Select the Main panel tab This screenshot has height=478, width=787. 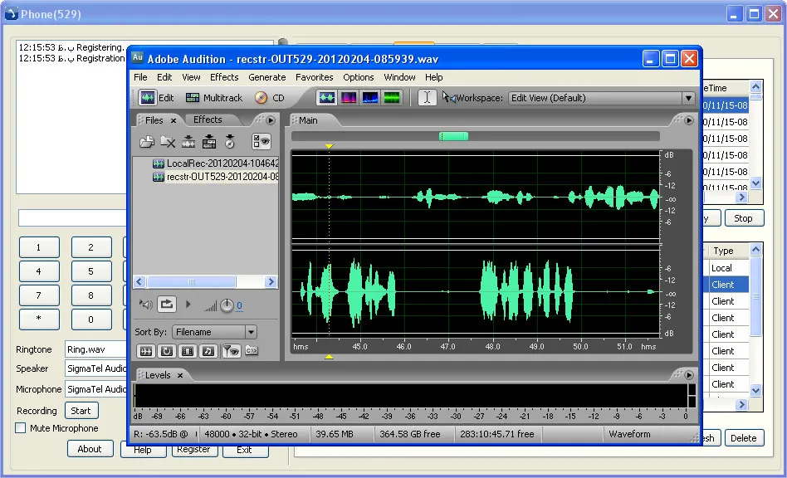(308, 120)
